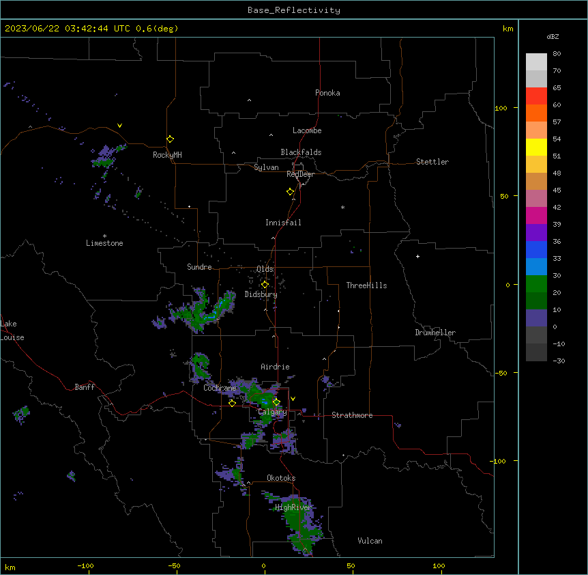Click the bright green legend swatch below 30
588x575 pixels.
pos(536,284)
